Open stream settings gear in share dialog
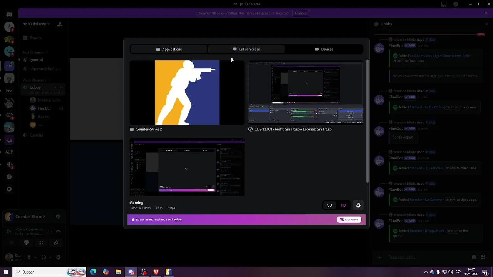This screenshot has width=493, height=277. pos(358,205)
